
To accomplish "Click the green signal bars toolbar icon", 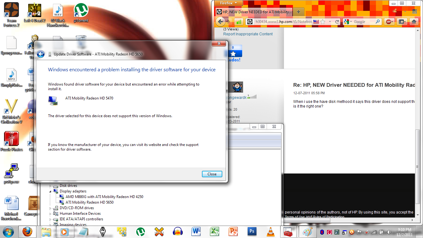I will tap(238, 22).
